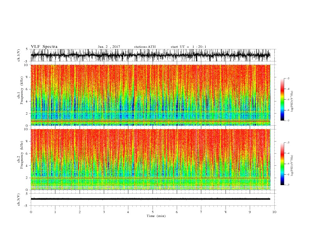Click the 'ch.1(V)' axis label
The width and height of the screenshot is (309, 238).
pos(19,55)
